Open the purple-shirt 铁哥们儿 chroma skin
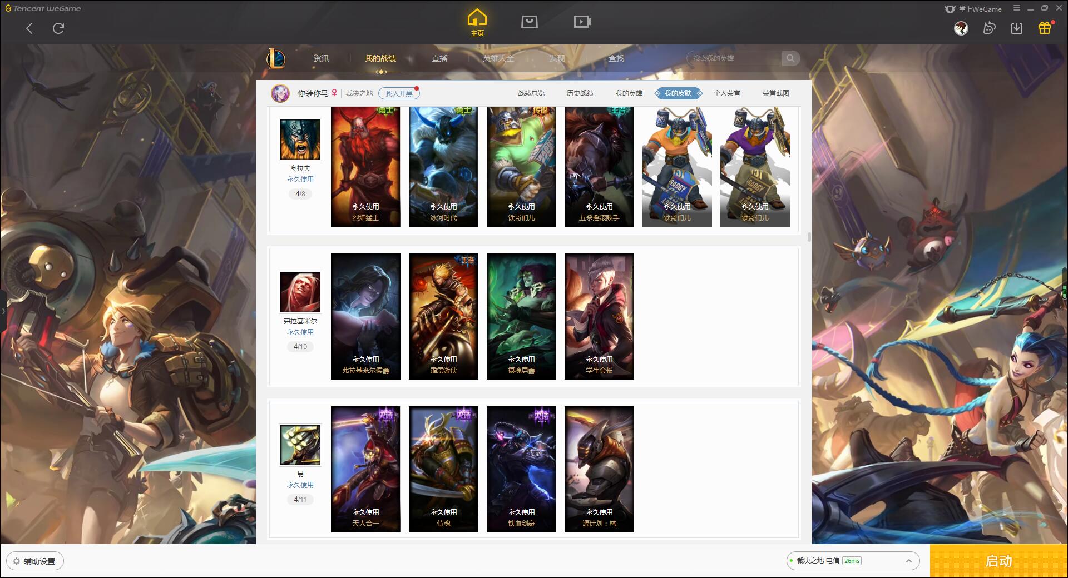This screenshot has width=1068, height=578. 755,166
